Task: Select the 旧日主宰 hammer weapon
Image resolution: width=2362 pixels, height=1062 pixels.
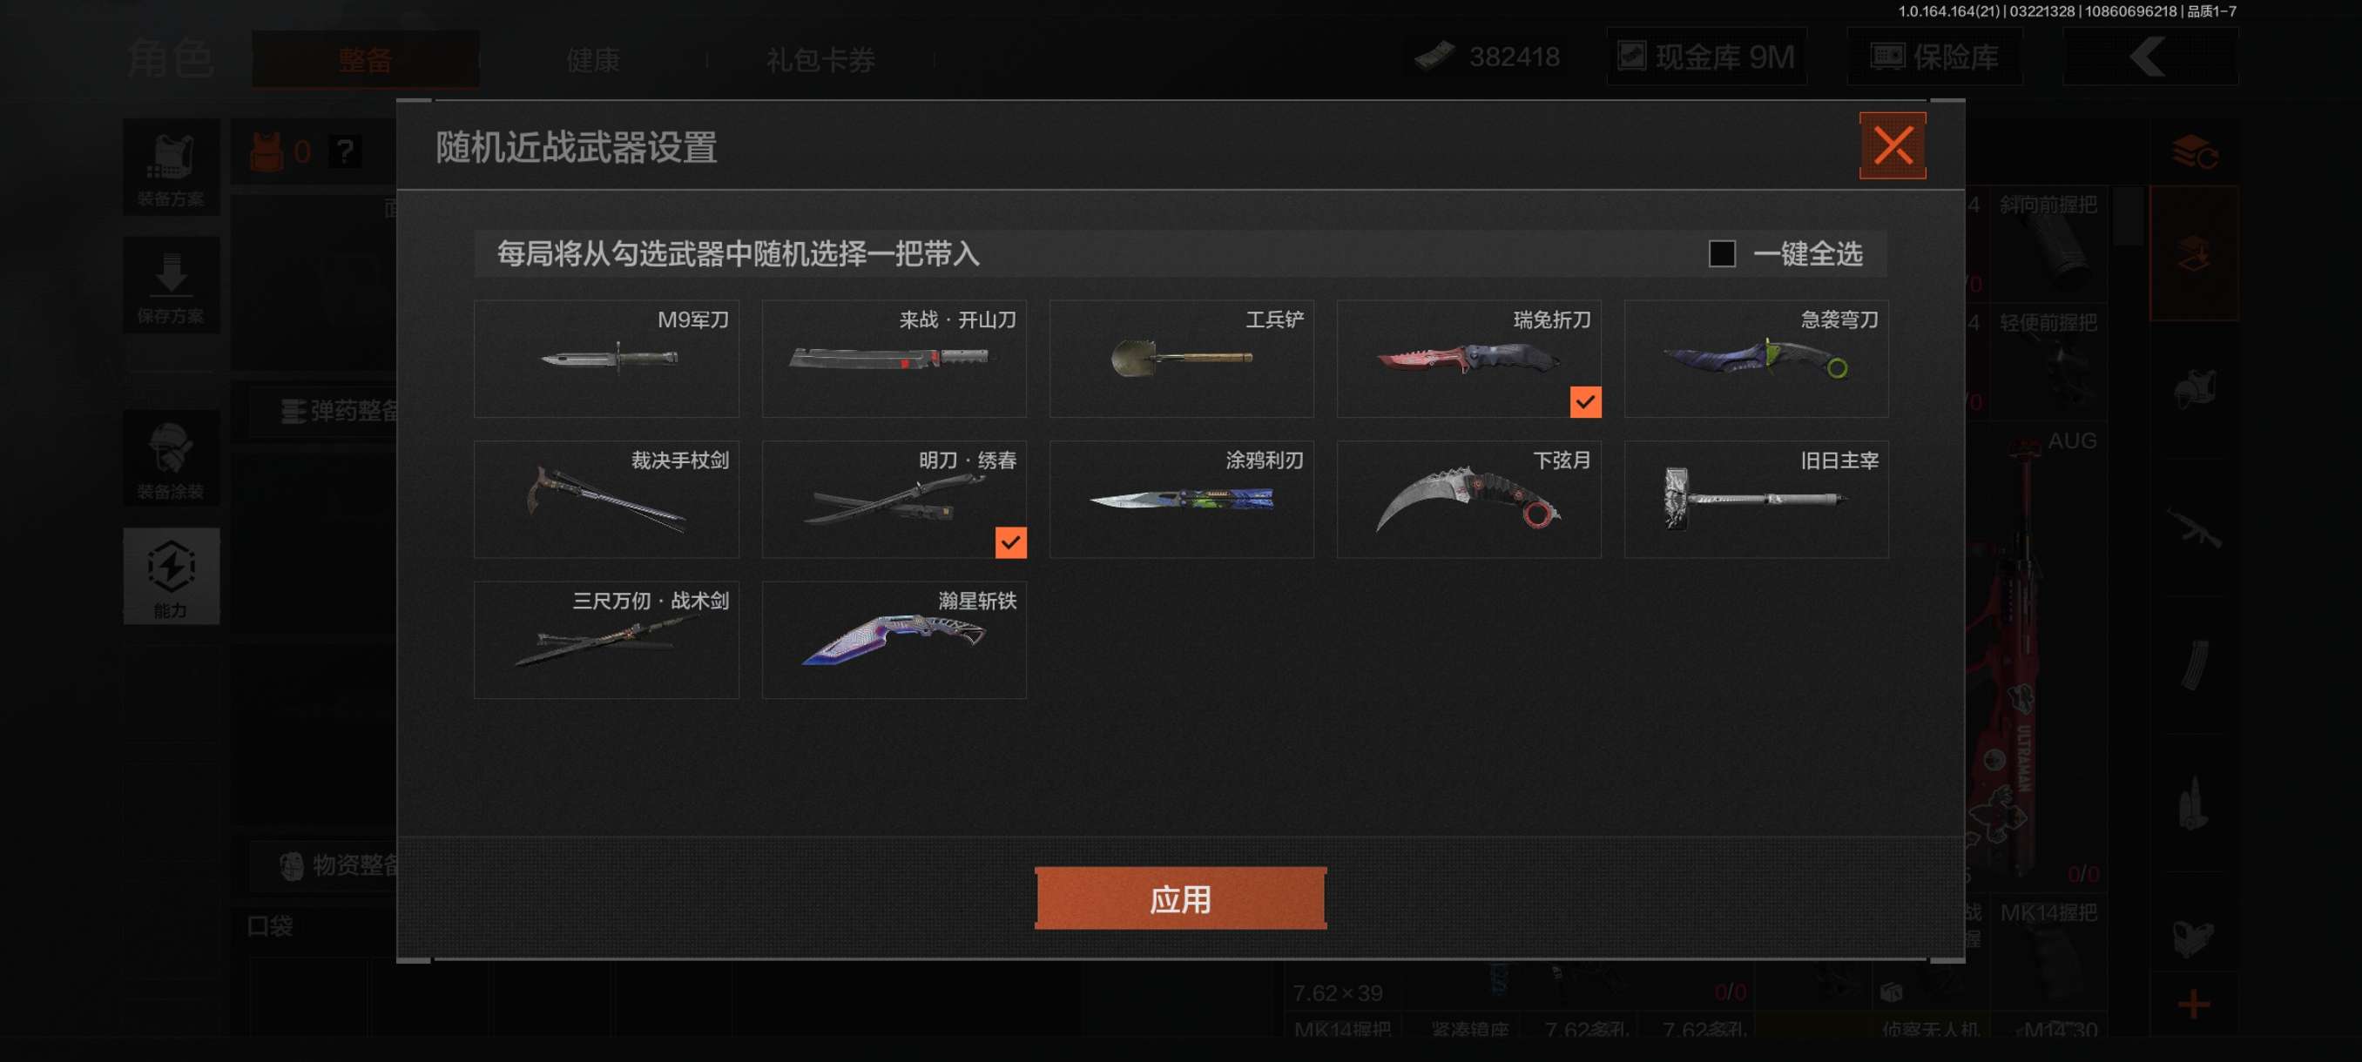Action: pos(1756,500)
